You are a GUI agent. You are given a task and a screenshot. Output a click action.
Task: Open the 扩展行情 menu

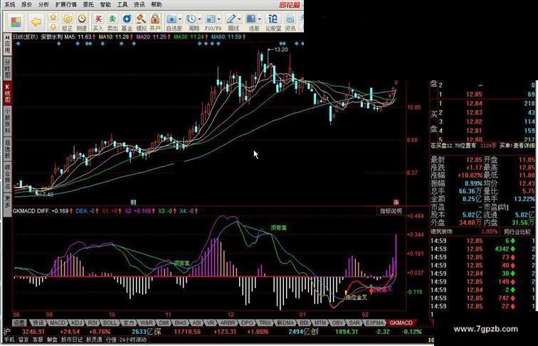tap(66, 4)
